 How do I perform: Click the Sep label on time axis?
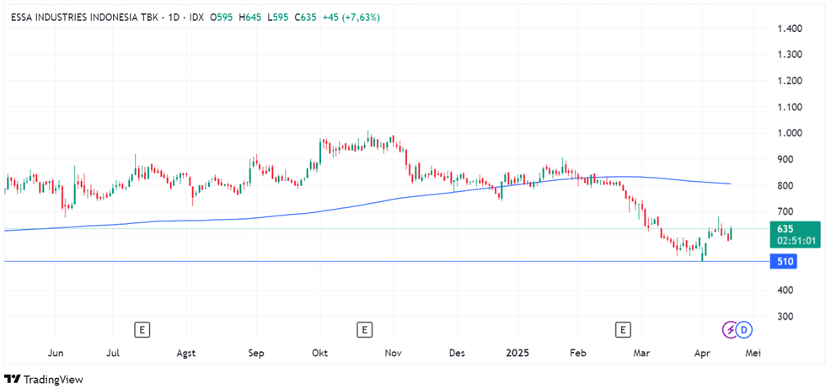(x=256, y=354)
